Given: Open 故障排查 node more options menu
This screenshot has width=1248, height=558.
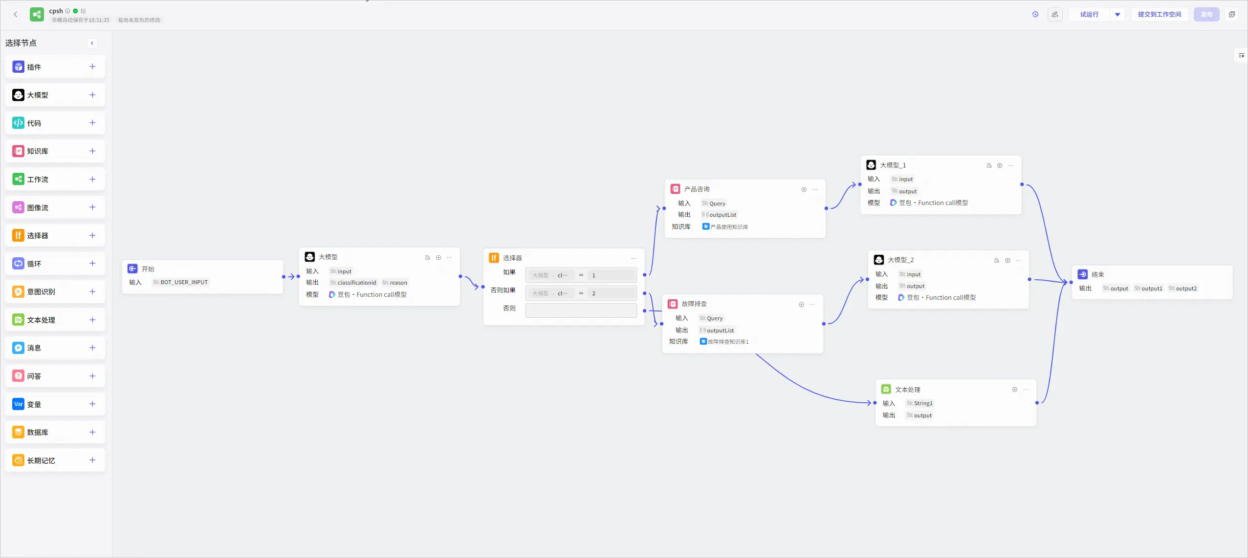Looking at the screenshot, I should [812, 305].
